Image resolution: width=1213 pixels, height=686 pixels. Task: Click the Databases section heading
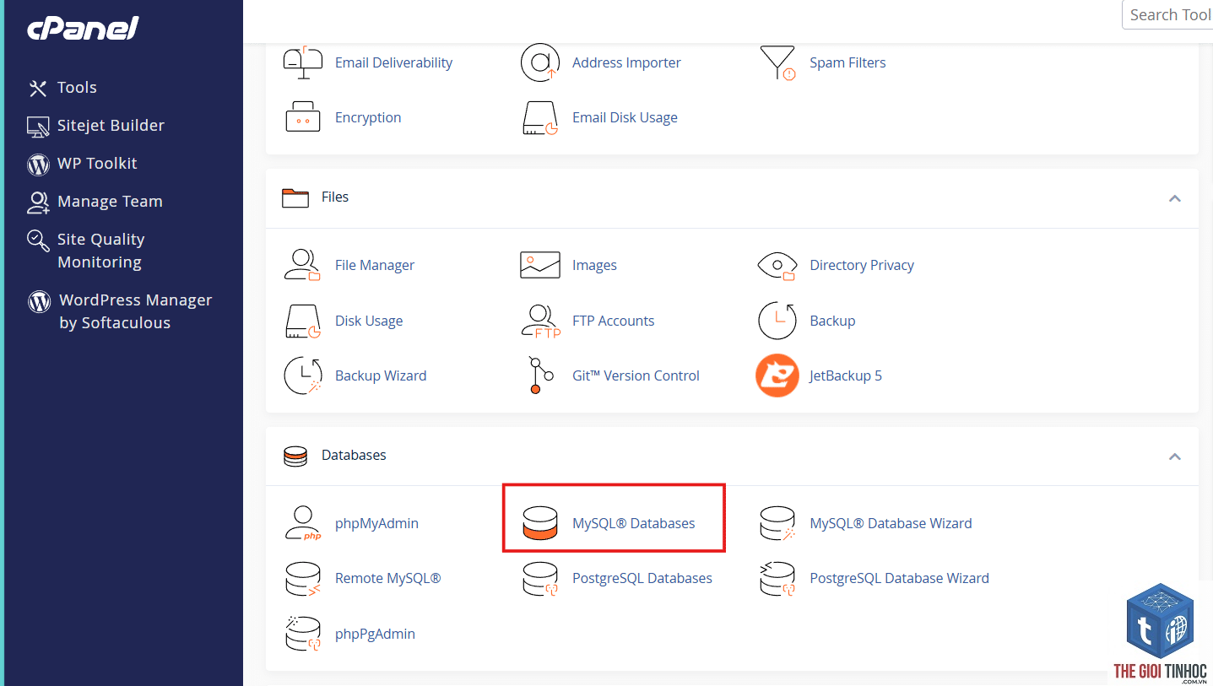click(354, 455)
